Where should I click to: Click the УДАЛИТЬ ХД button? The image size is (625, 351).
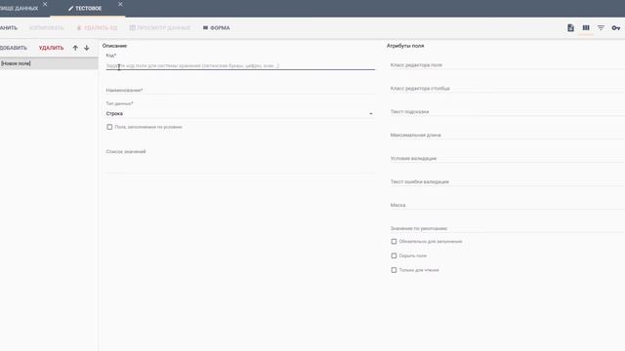[x=97, y=28]
